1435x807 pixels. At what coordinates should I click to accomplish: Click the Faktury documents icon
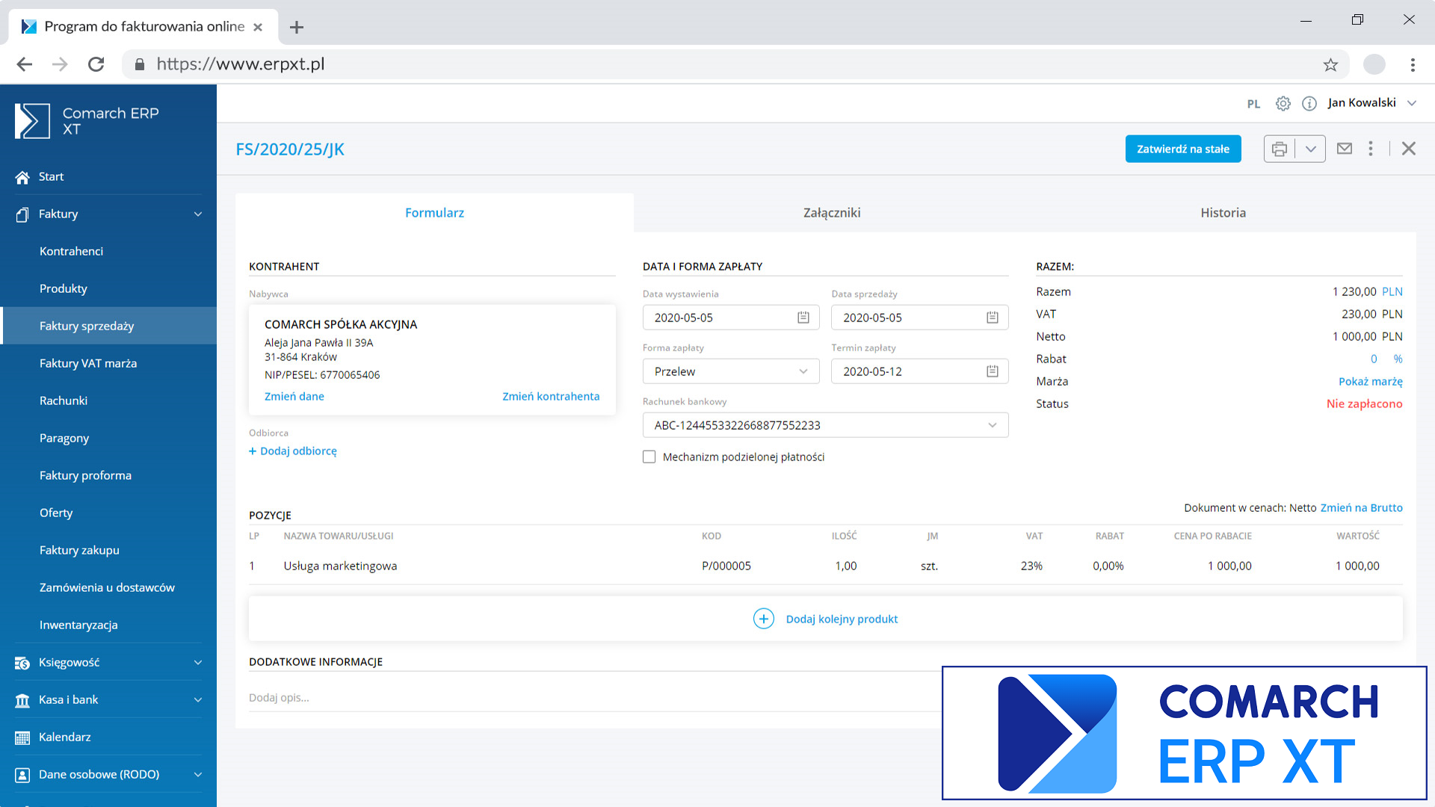[22, 214]
